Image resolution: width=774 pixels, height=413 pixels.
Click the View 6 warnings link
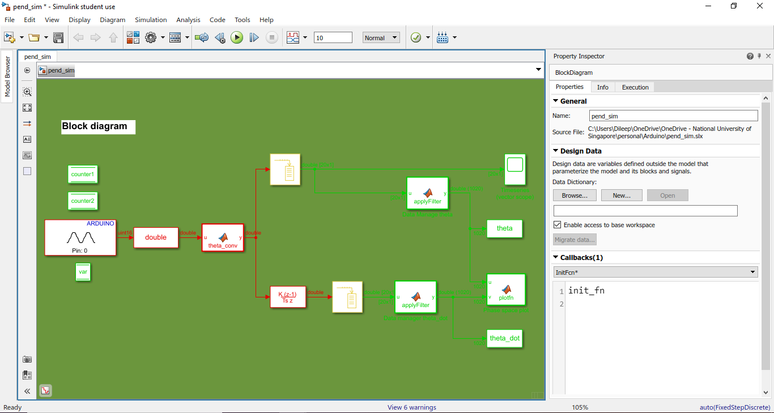point(411,407)
